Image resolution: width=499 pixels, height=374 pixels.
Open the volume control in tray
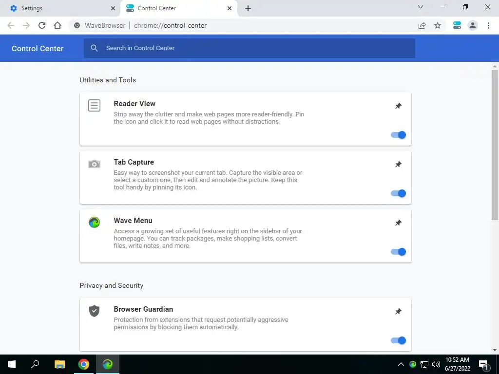click(436, 364)
